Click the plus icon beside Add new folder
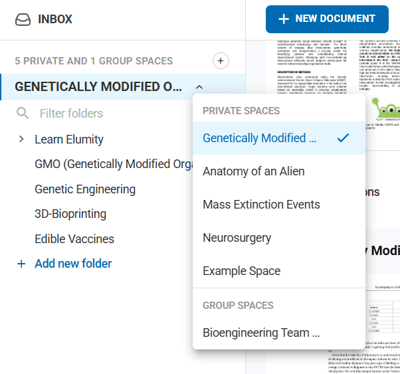400x374 pixels. tap(21, 264)
